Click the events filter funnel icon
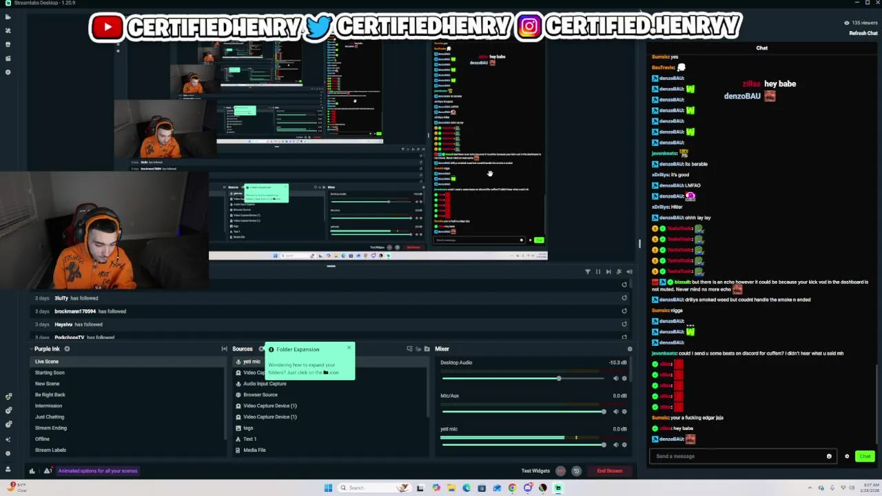The image size is (882, 496). (x=588, y=271)
